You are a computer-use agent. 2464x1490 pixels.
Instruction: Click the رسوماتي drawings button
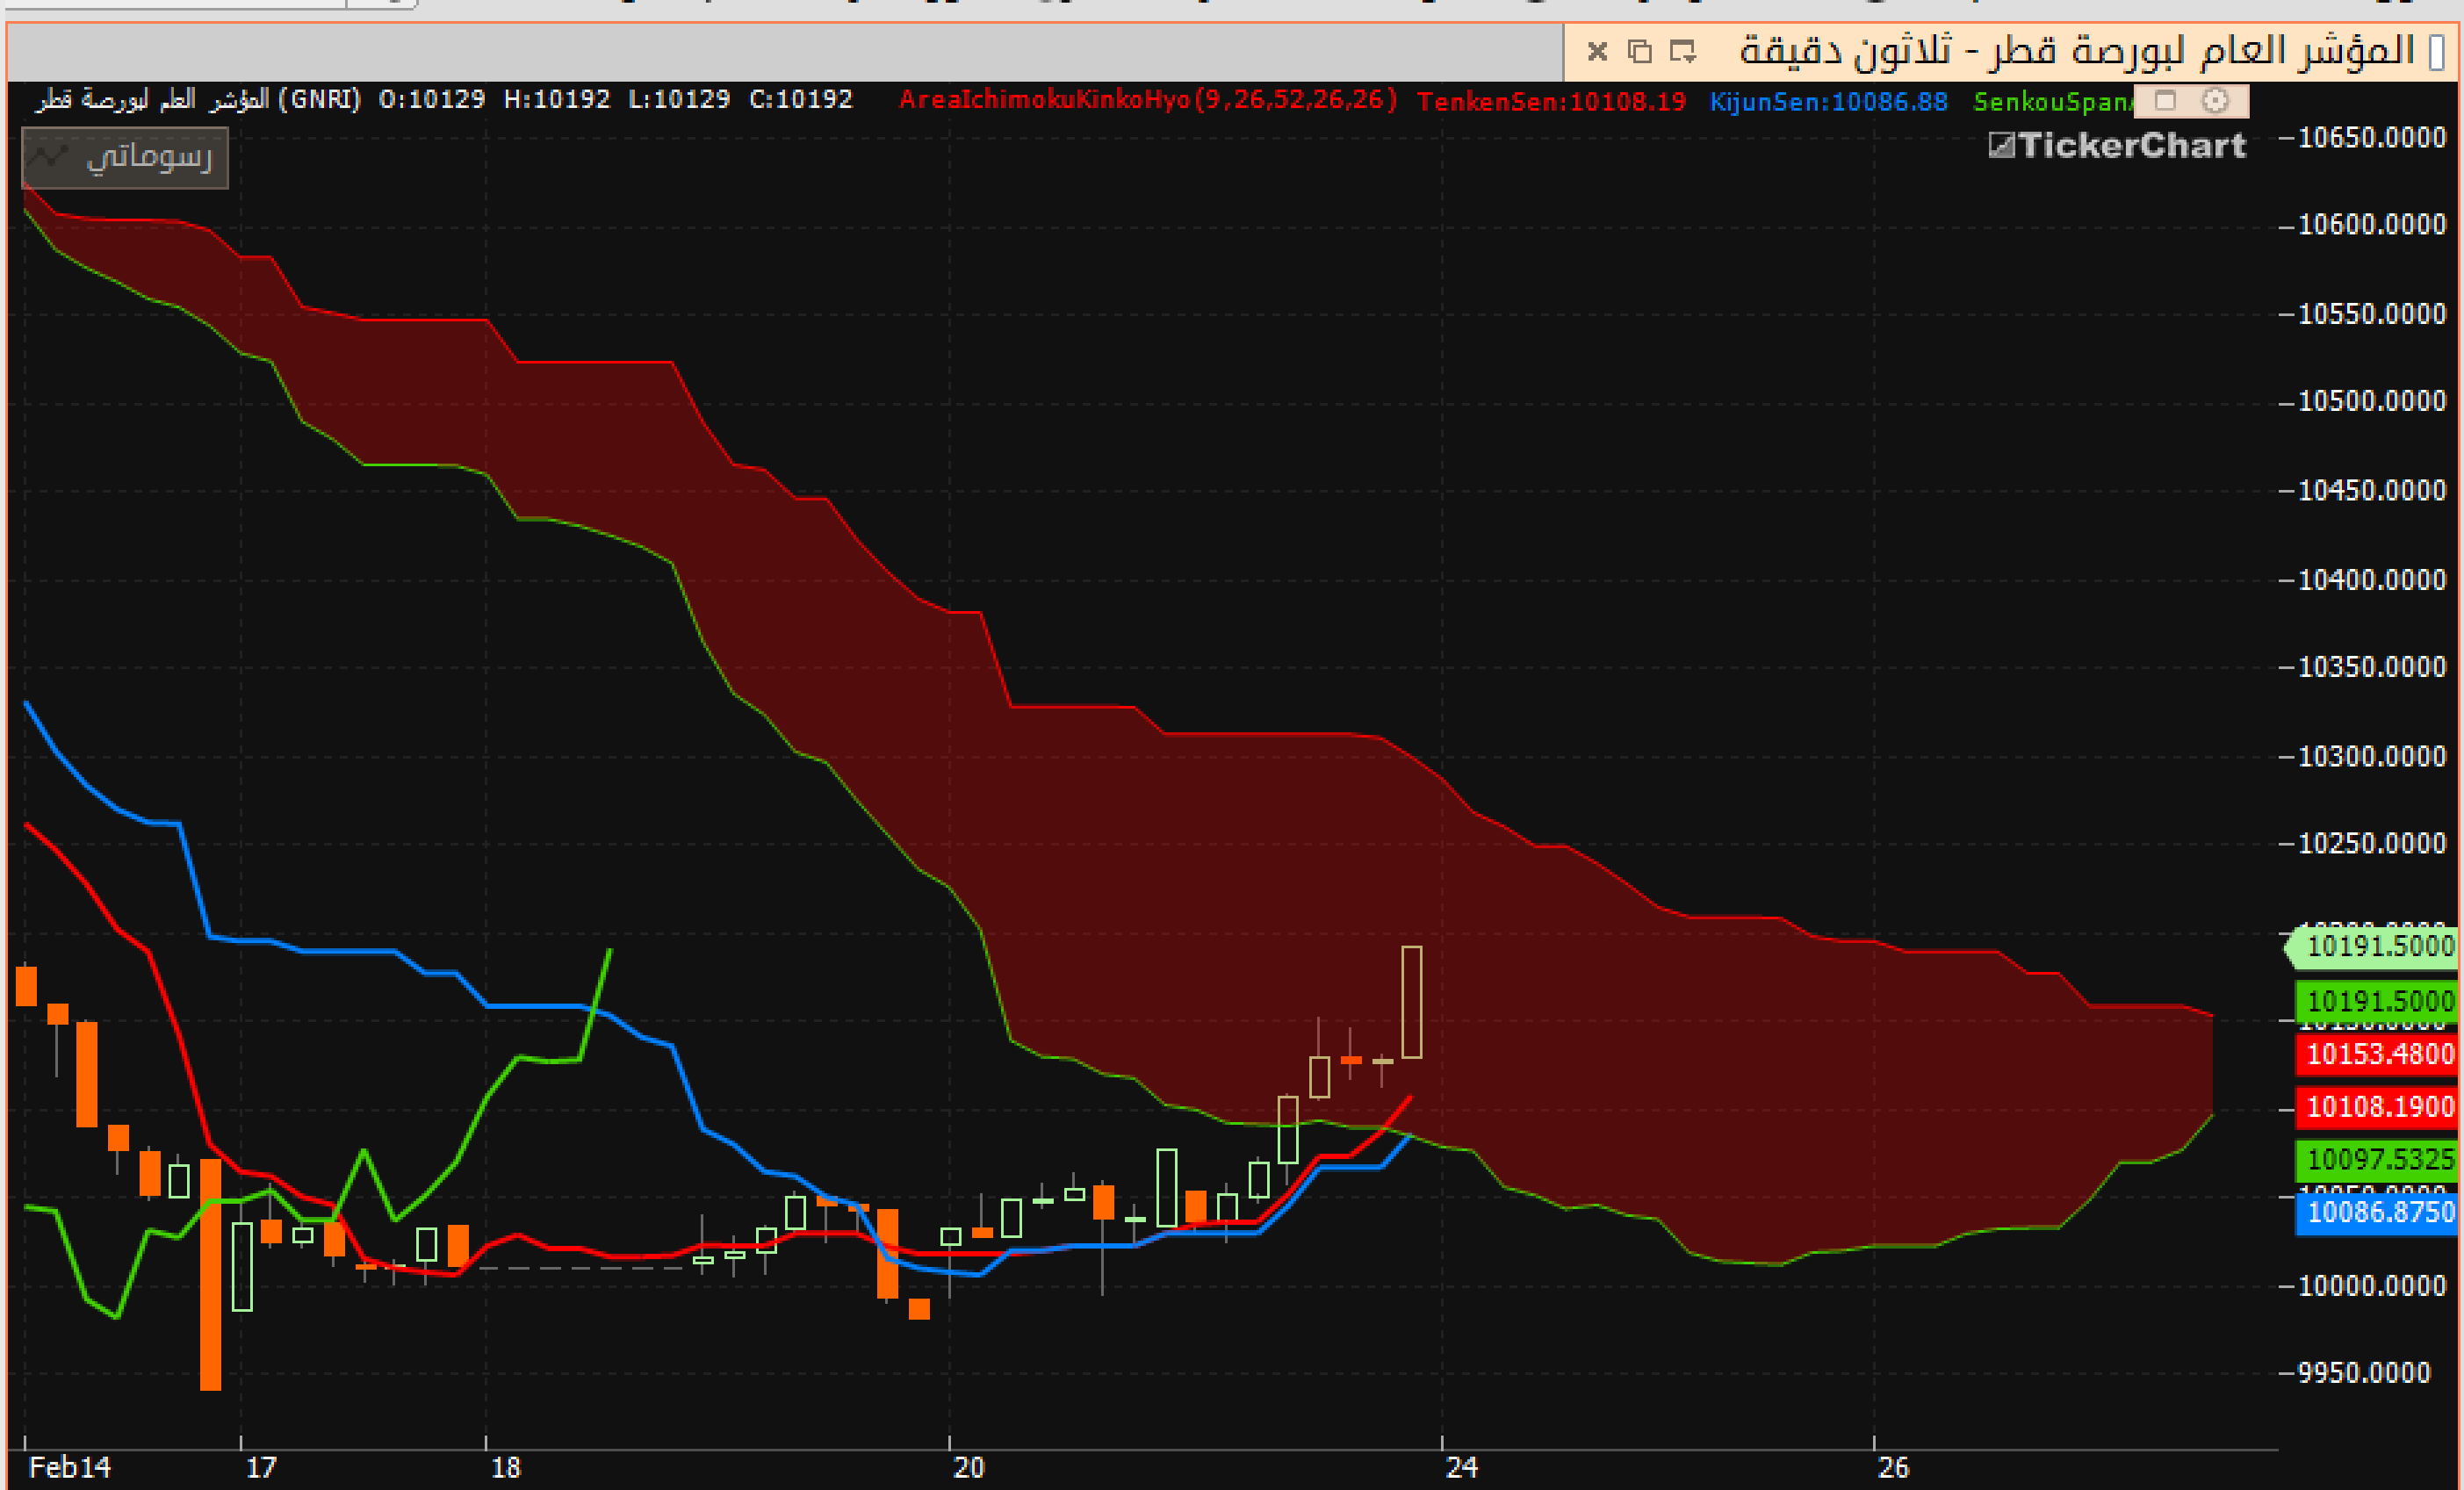point(125,157)
